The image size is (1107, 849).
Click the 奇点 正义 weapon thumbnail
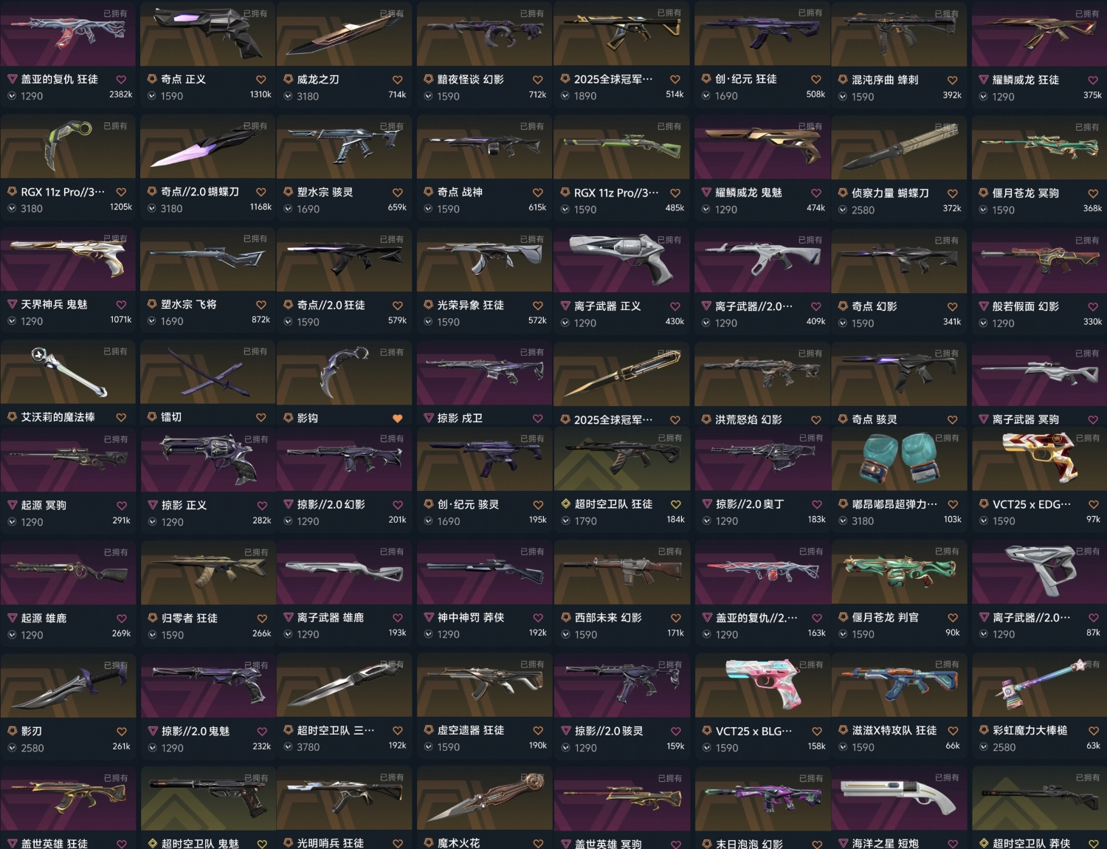click(x=207, y=34)
